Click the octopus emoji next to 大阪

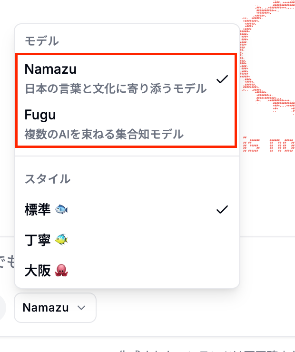click(x=61, y=271)
